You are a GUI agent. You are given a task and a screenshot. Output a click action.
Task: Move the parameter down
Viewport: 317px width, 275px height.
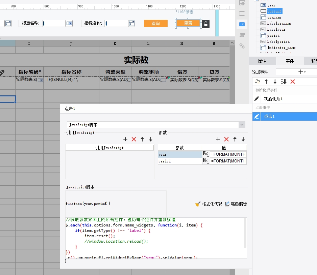point(243,139)
